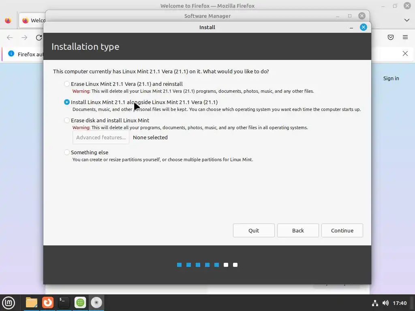This screenshot has height=311, width=415.
Task: Maximize the Software Manager window
Action: 350,16
